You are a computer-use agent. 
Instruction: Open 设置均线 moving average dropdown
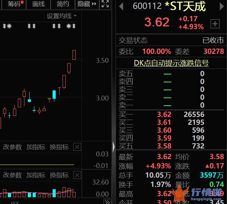click(x=62, y=16)
